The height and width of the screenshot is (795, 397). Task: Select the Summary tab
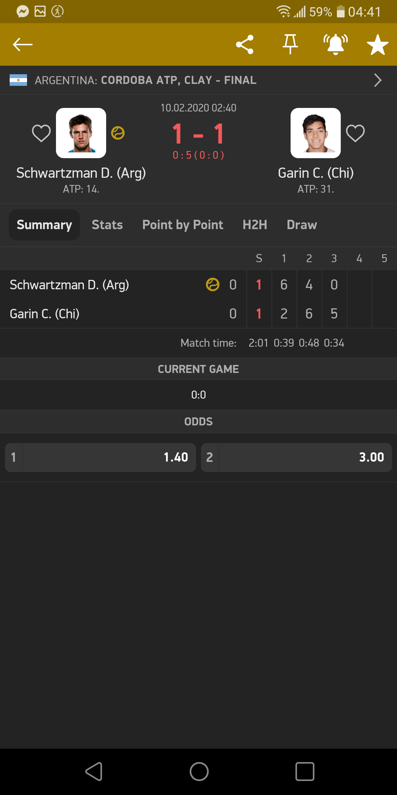tap(44, 225)
